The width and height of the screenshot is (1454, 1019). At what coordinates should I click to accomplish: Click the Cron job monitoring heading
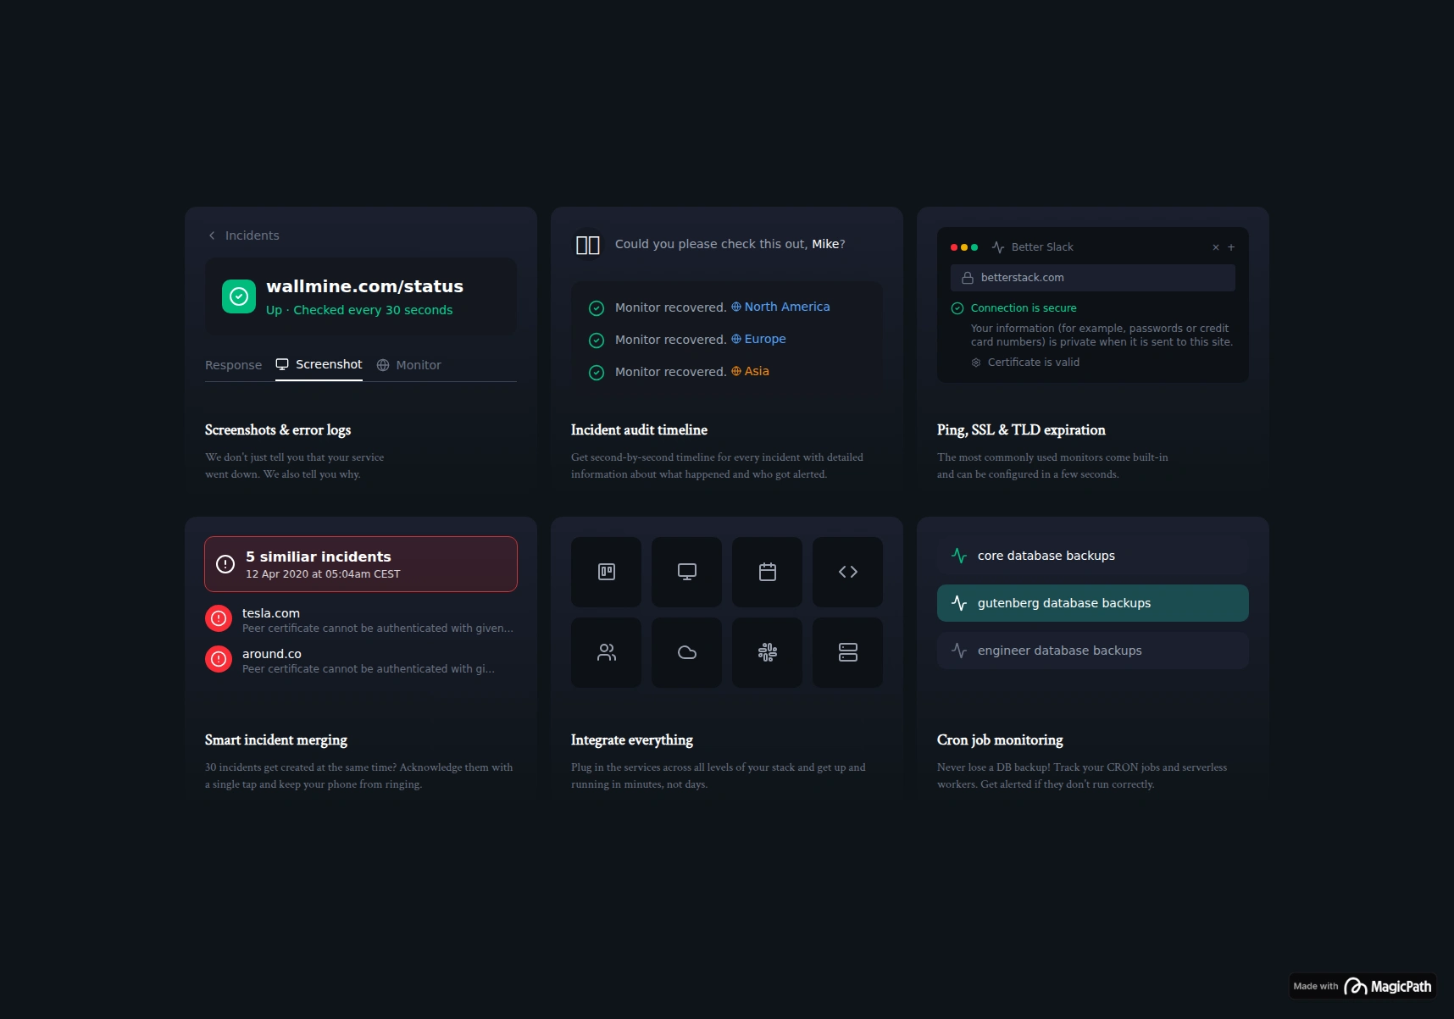click(x=1000, y=740)
